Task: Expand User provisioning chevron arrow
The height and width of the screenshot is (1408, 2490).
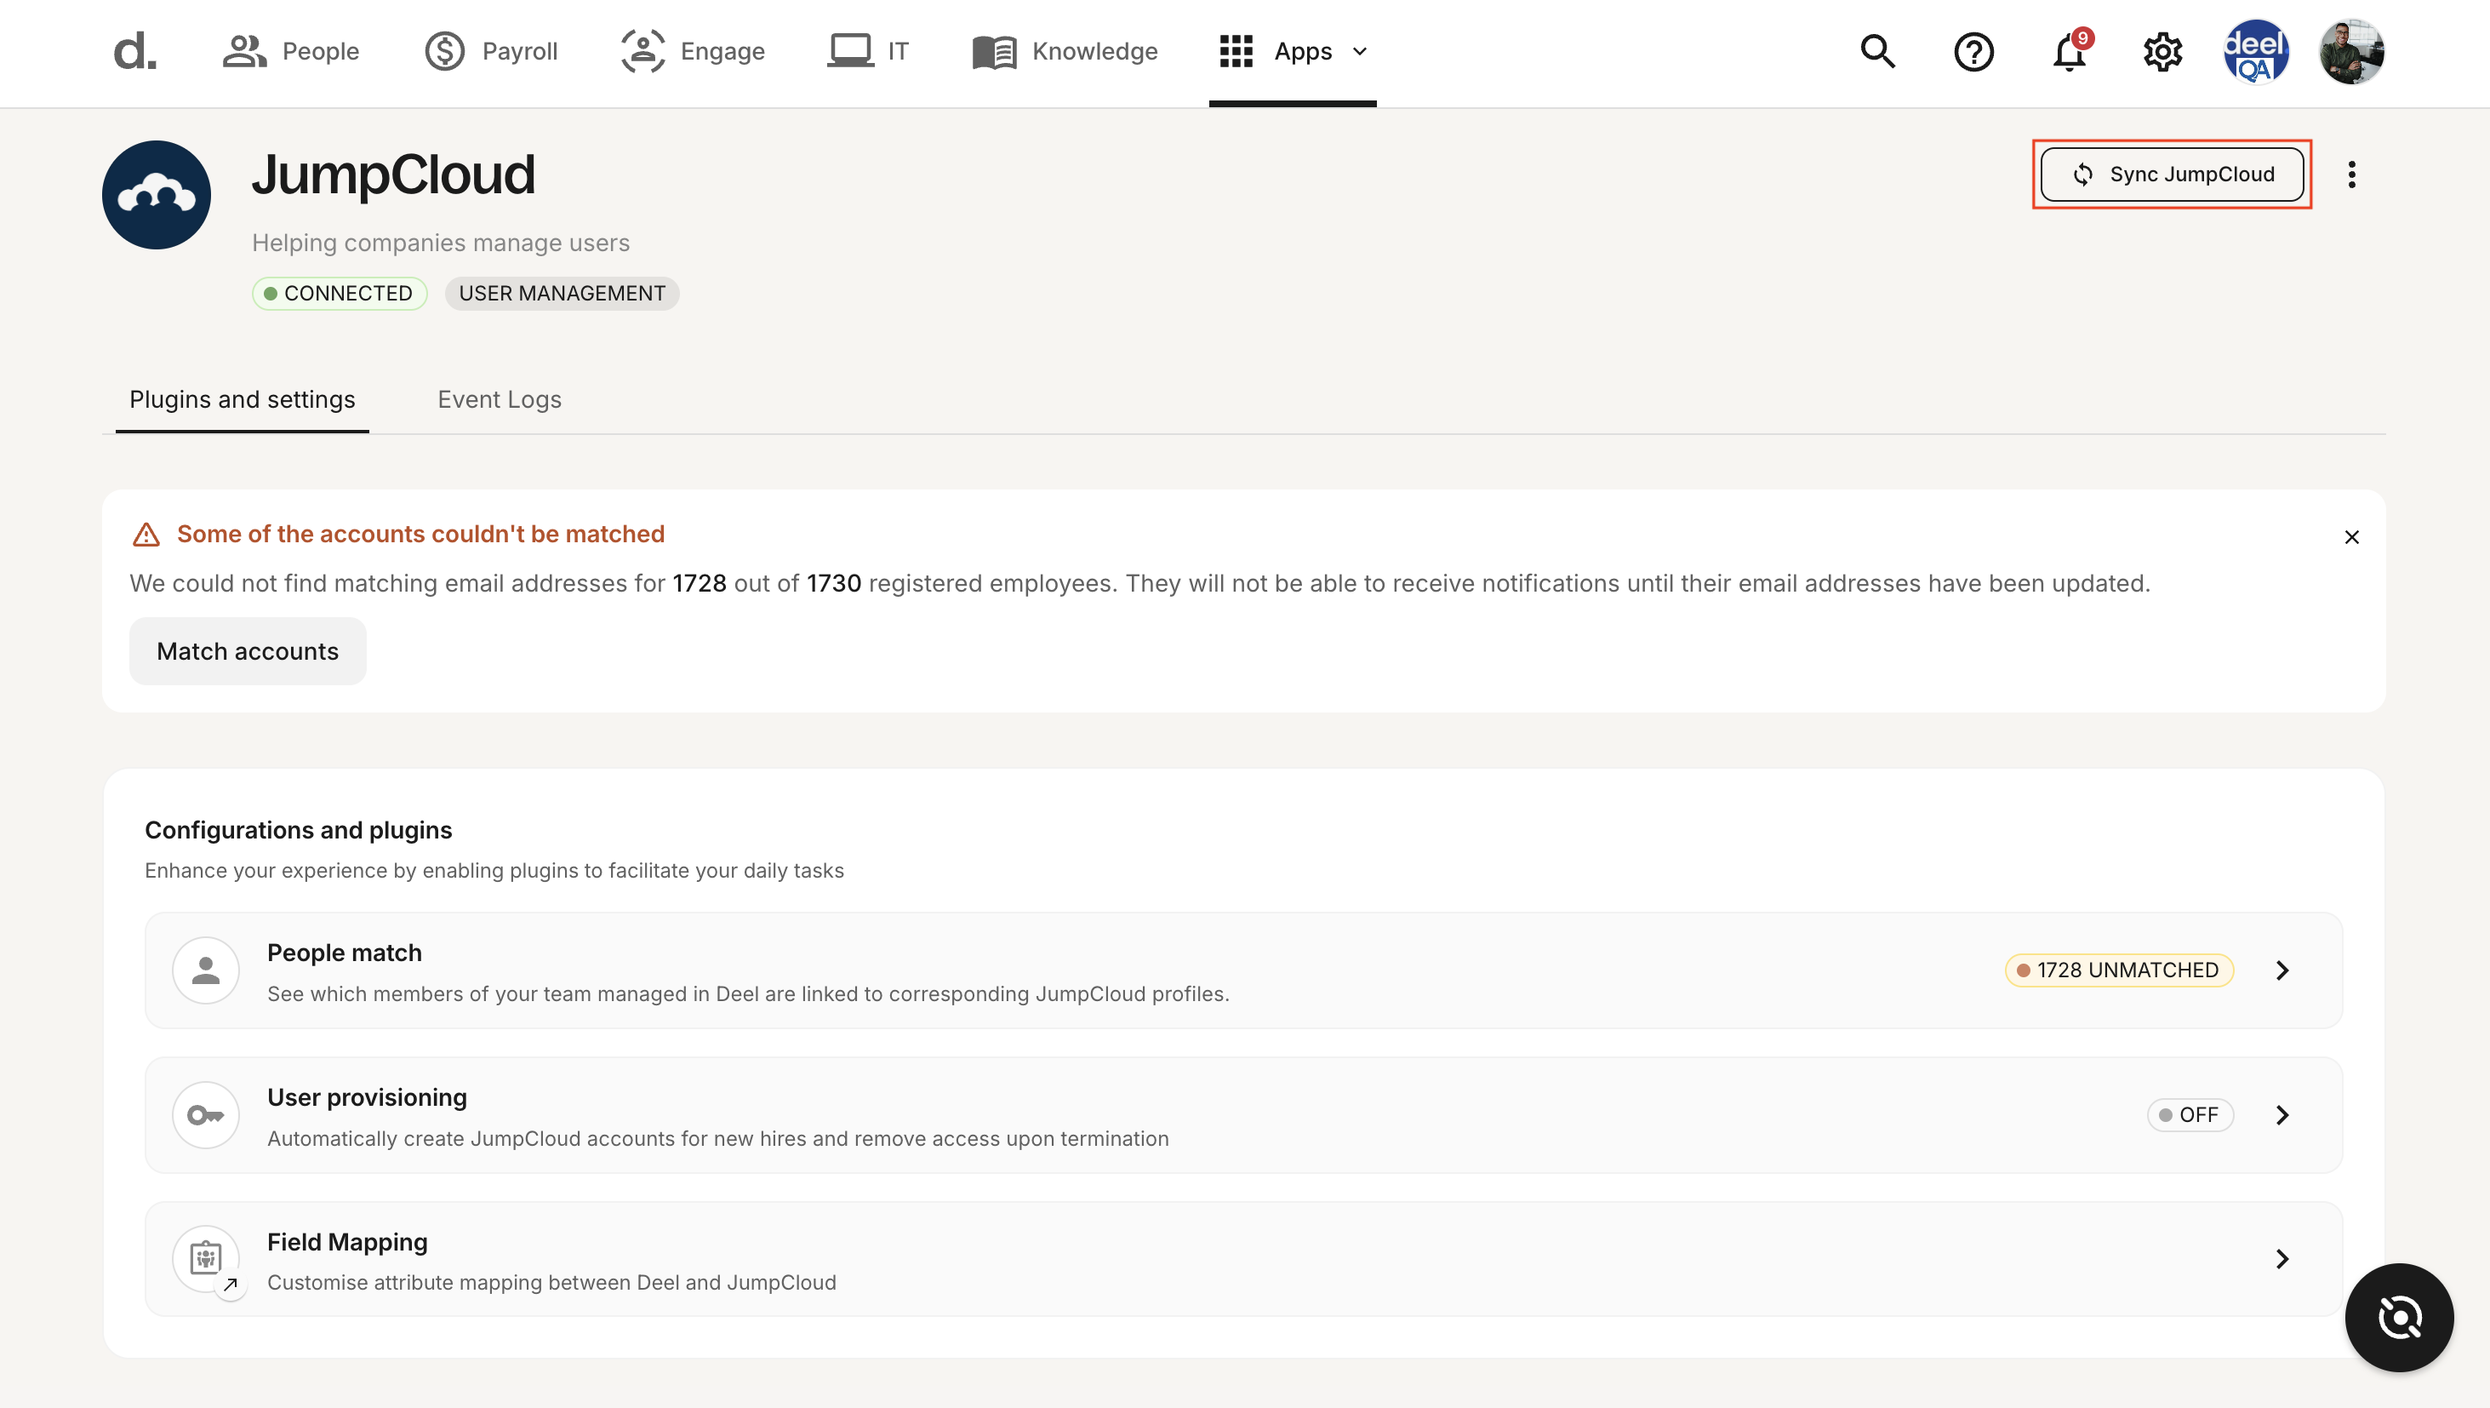Action: point(2282,1115)
